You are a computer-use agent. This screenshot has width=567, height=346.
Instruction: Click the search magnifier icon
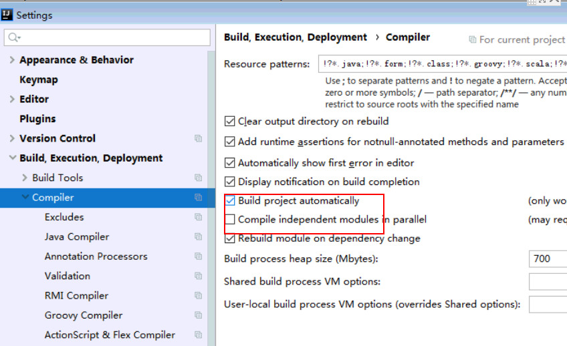tap(14, 37)
